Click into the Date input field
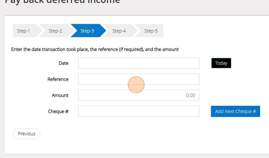The image size is (269, 158). (139, 63)
